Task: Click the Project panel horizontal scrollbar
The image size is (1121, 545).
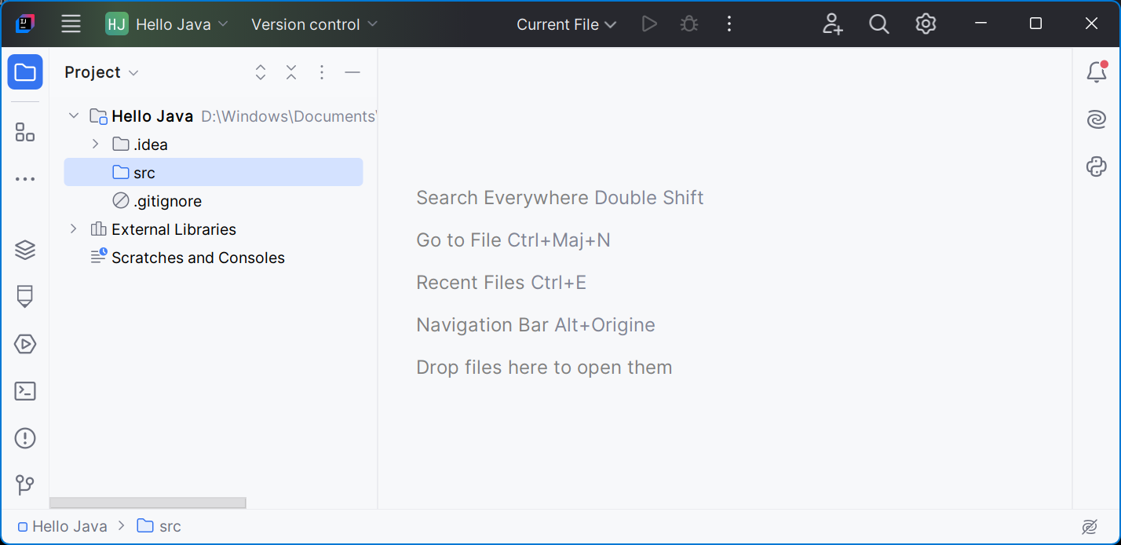Action: click(x=148, y=503)
